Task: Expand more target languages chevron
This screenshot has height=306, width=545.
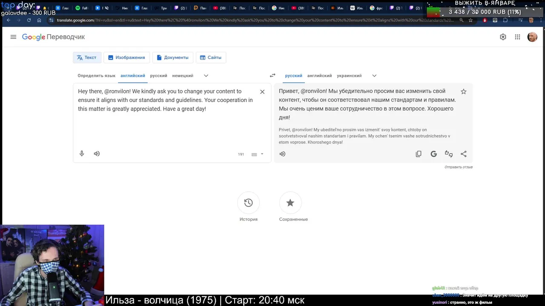Action: point(374,76)
